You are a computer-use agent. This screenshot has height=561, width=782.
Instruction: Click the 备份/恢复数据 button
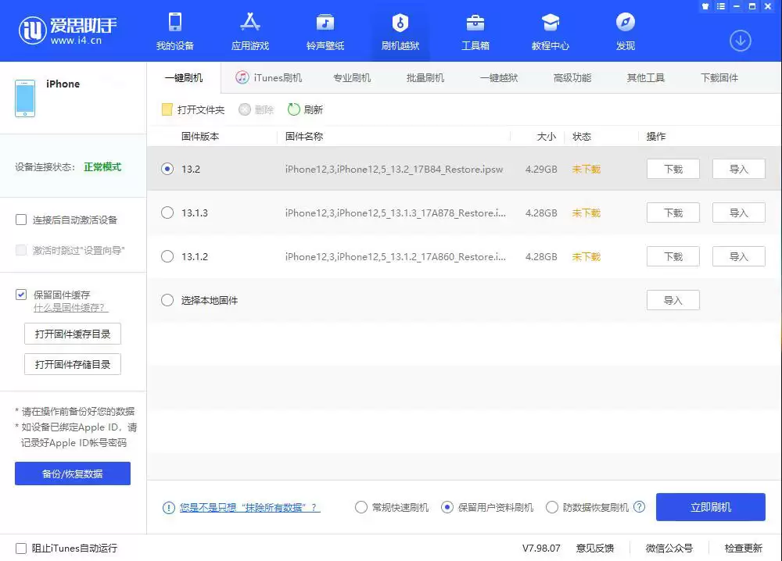(x=73, y=473)
